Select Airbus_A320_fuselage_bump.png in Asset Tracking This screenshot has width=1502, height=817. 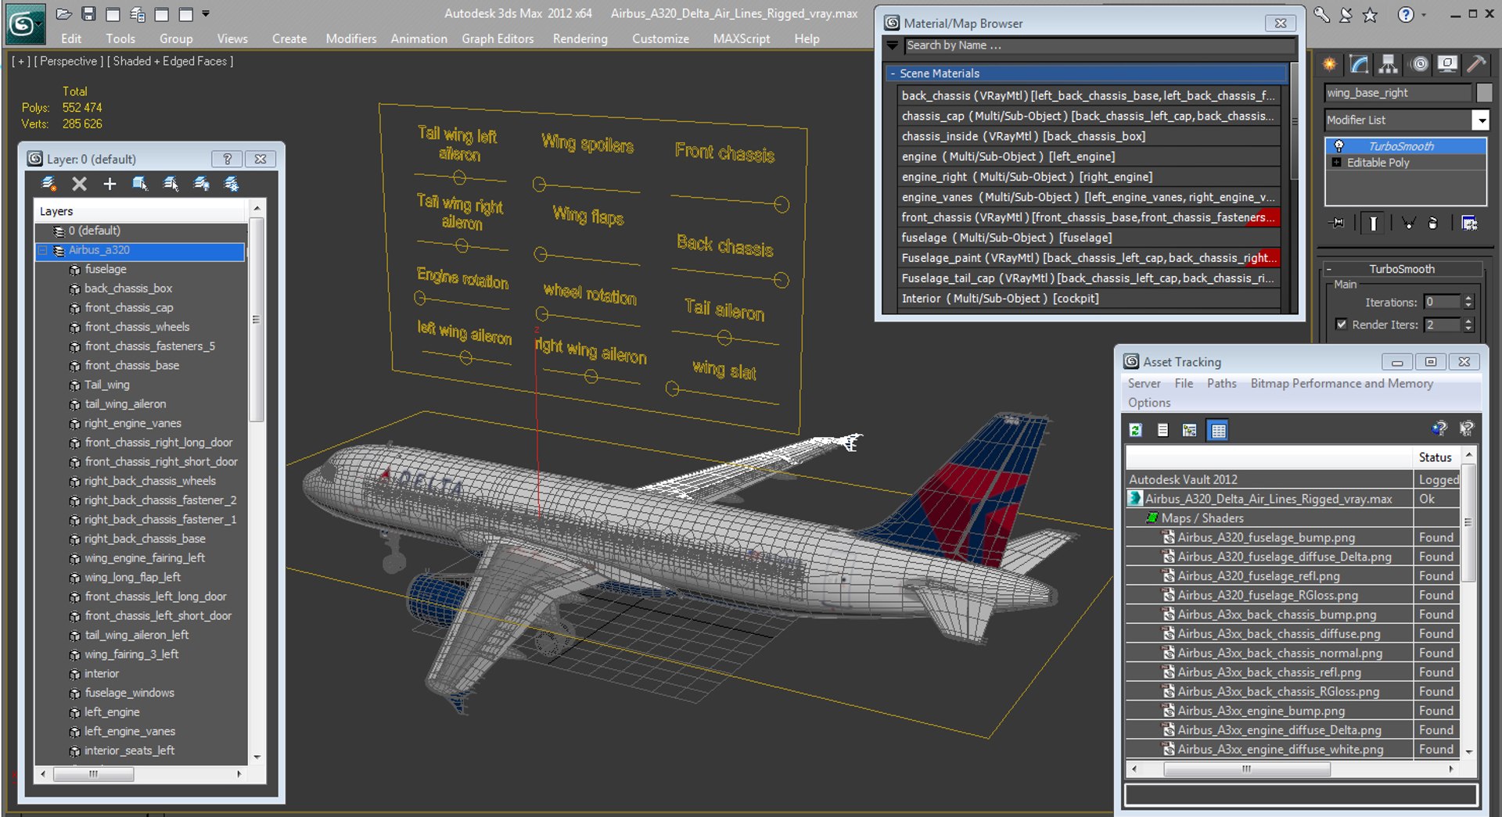(1267, 537)
